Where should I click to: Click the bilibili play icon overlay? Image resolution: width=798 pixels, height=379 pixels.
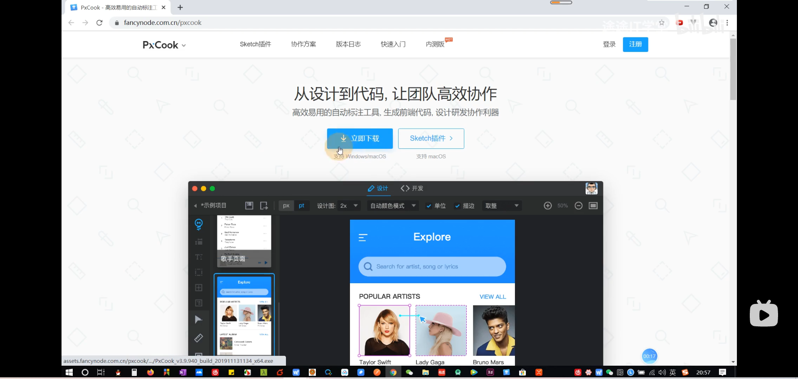click(764, 314)
